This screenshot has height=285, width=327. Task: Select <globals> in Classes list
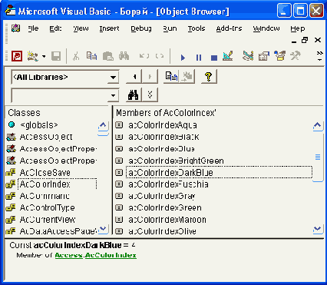39,125
